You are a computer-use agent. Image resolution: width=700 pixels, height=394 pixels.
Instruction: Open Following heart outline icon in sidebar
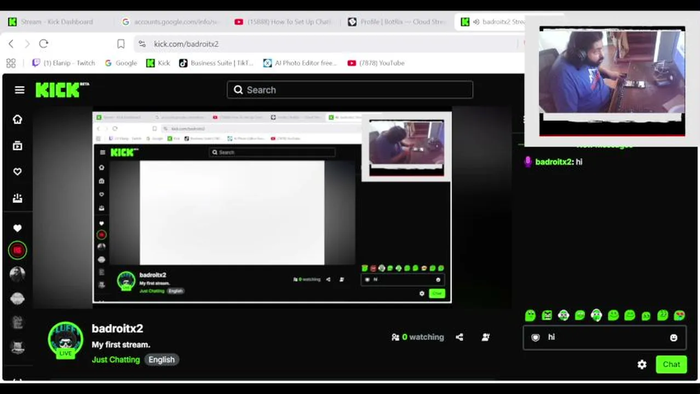pyautogui.click(x=18, y=172)
